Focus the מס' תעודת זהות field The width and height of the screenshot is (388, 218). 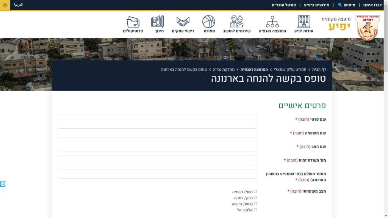point(157,160)
